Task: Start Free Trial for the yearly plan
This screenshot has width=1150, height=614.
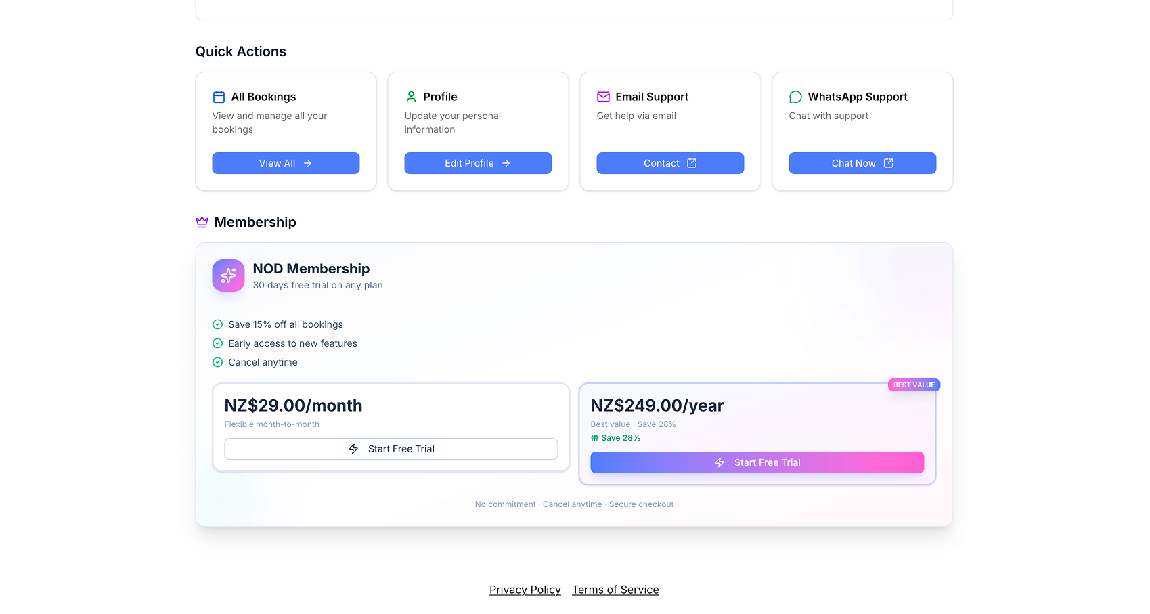Action: 757,462
